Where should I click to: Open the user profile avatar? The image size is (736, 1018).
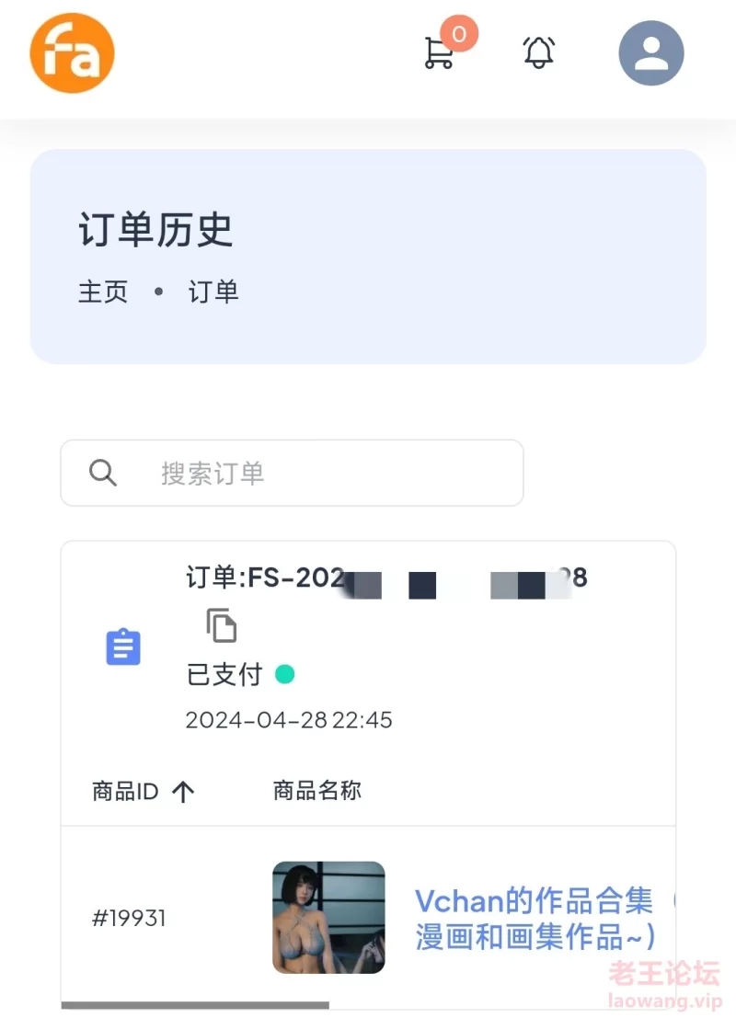click(651, 53)
